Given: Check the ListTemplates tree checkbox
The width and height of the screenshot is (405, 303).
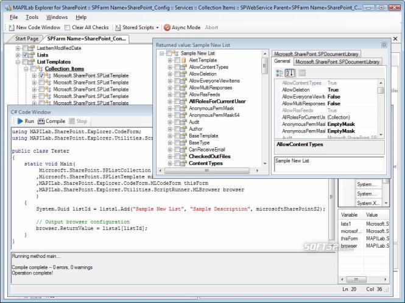Looking at the screenshot, I should coord(25,61).
